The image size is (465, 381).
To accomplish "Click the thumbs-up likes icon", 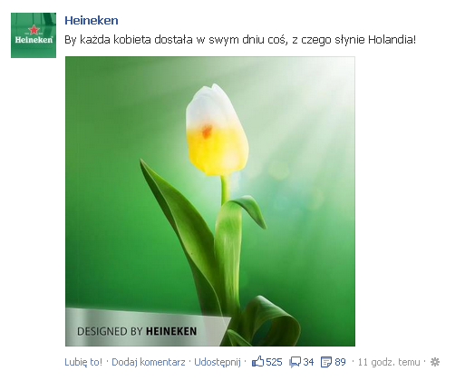I will pos(257,362).
